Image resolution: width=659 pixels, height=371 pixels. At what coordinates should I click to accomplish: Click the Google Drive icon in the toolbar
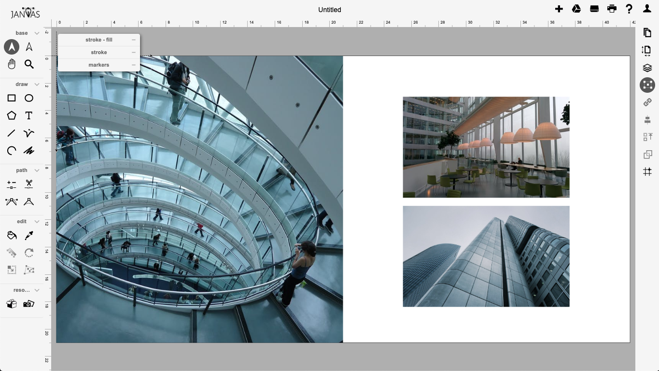576,9
